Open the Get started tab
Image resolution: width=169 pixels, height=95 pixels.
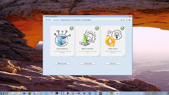point(56,20)
